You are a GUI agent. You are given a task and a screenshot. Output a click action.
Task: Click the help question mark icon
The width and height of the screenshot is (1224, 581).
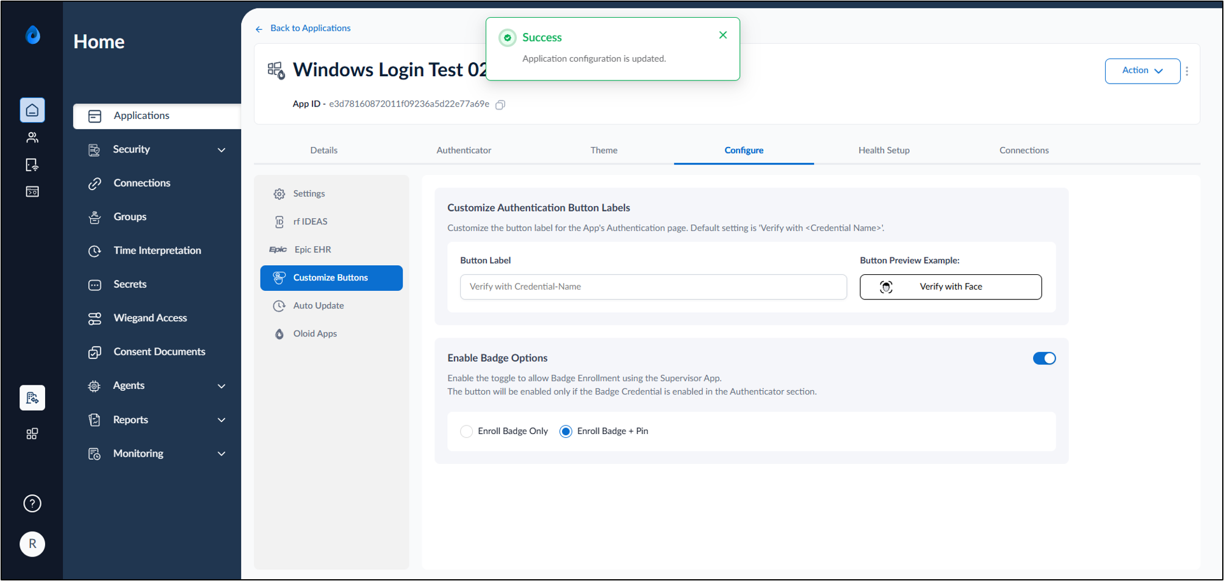click(x=32, y=504)
